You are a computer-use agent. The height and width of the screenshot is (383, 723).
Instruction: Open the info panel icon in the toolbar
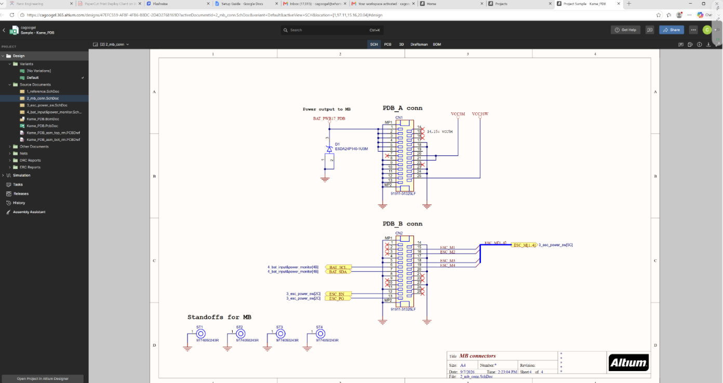(699, 45)
